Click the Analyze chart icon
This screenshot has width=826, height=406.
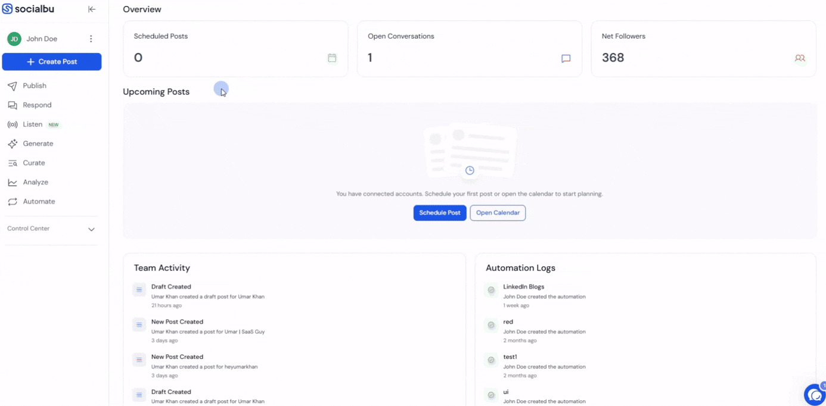[x=13, y=182]
